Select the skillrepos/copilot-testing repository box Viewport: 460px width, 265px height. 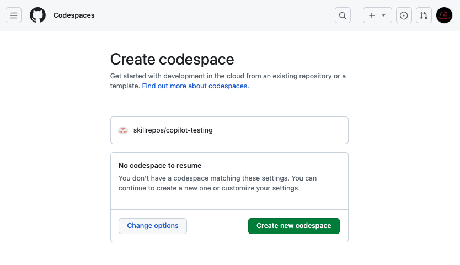(229, 130)
